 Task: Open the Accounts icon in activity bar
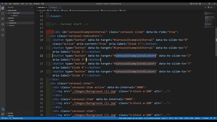(3, 109)
